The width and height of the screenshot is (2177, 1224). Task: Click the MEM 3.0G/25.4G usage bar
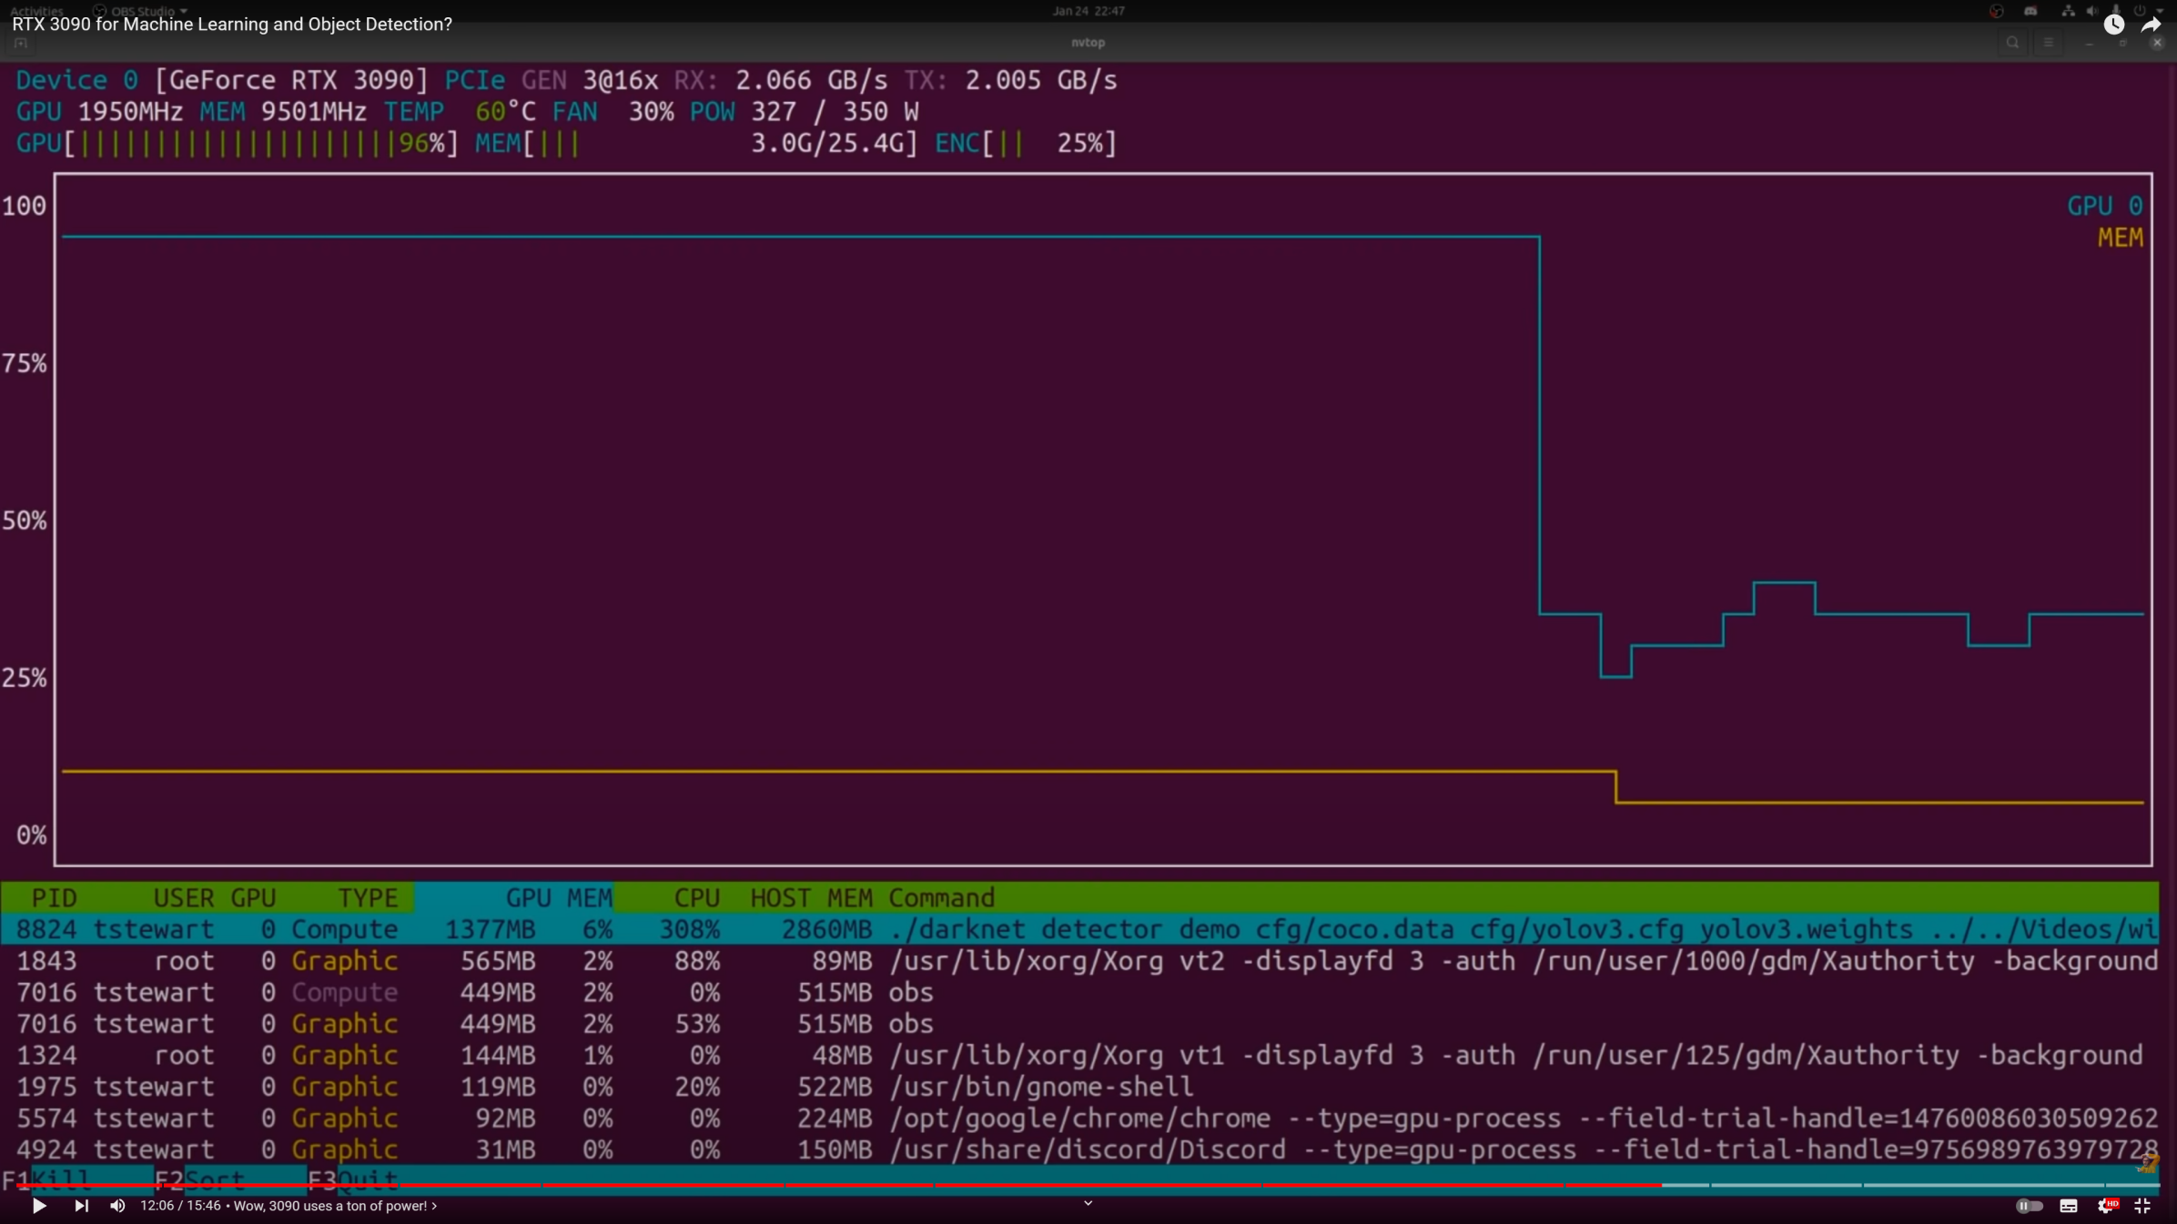click(696, 143)
